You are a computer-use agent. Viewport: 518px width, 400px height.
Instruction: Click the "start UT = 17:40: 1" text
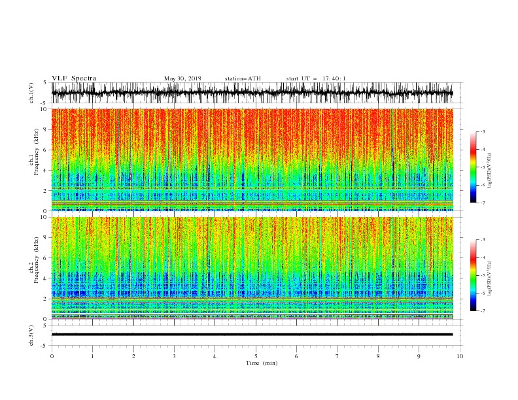pyautogui.click(x=316, y=78)
